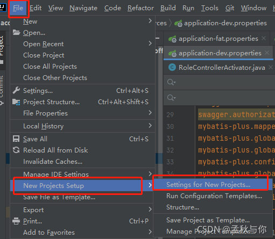Click the Project Structure icon
Image resolution: width=275 pixels, height=239 pixels.
coord(16,102)
